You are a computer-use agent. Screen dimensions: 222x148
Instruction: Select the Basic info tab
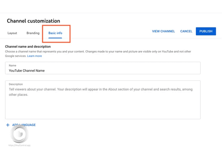55,33
